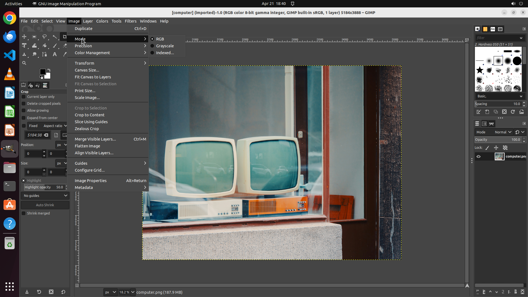Open the No guides dropdown
Image resolution: width=528 pixels, height=297 pixels.
(45, 196)
